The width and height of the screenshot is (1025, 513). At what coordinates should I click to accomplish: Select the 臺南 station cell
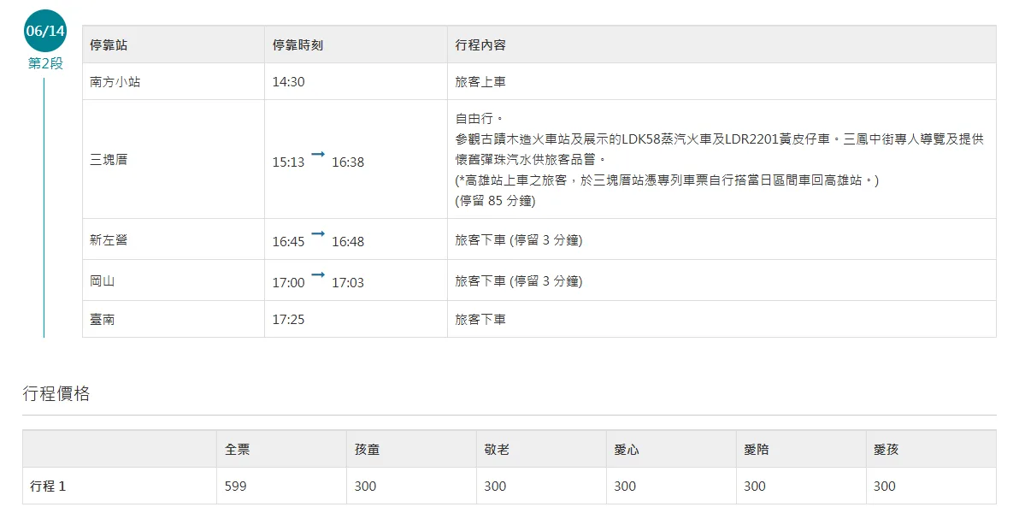[103, 319]
